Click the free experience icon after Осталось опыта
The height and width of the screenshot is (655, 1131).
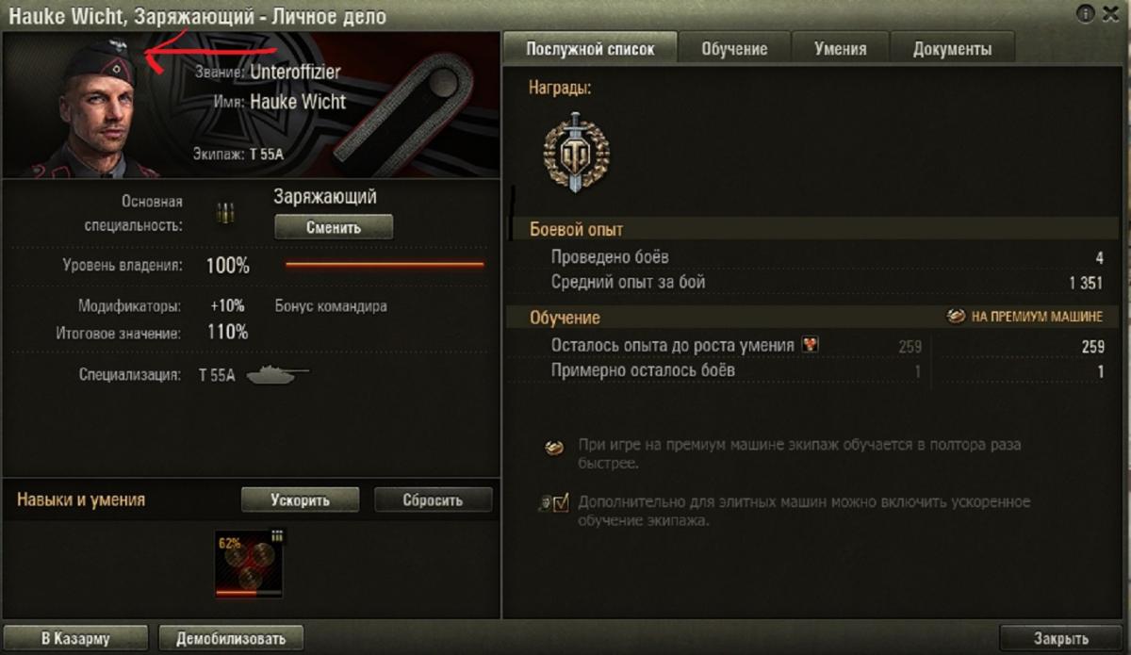pyautogui.click(x=810, y=345)
